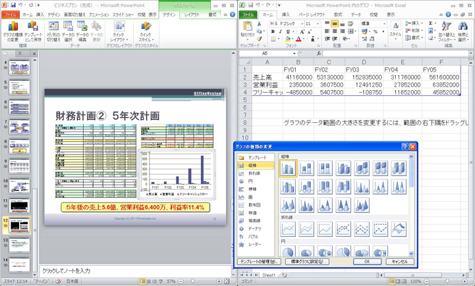475x286 pixels.
Task: Select the 円 category in the chart type dialog
Action: (256, 181)
